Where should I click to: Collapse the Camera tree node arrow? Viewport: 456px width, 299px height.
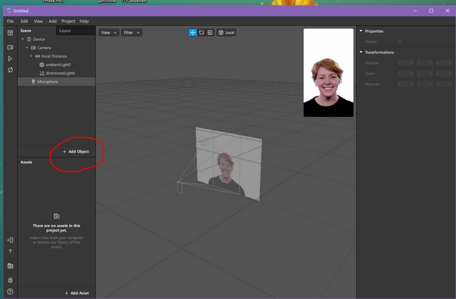[27, 48]
